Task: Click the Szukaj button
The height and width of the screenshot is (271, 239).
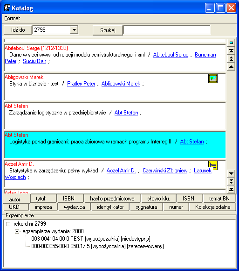Action: point(108,30)
